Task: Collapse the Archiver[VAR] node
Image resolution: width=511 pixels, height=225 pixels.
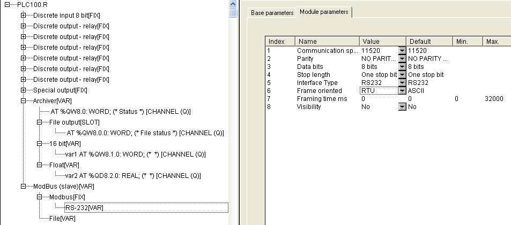Action: 23,100
